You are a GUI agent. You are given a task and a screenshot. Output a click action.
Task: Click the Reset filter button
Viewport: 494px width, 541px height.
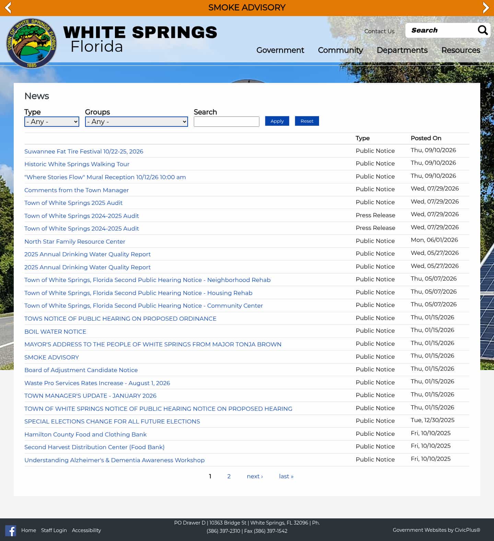pyautogui.click(x=307, y=121)
